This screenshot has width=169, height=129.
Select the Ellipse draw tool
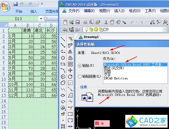tap(63, 95)
